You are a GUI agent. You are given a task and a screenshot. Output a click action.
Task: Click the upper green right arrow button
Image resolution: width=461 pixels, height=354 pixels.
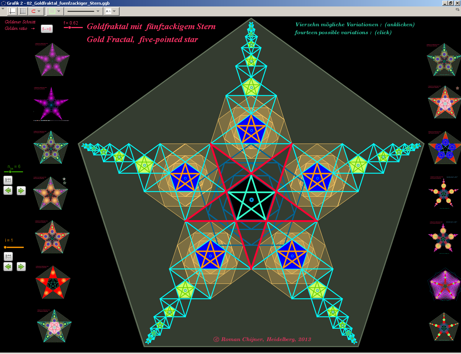point(21,190)
